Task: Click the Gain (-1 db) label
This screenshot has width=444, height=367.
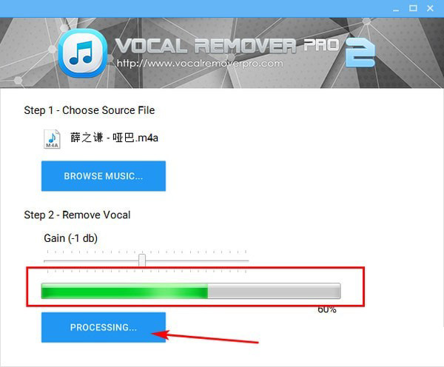Action: [x=71, y=238]
